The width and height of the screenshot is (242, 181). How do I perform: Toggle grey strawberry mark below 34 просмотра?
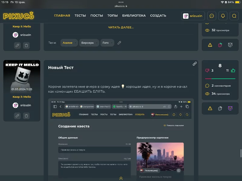click(220, 109)
